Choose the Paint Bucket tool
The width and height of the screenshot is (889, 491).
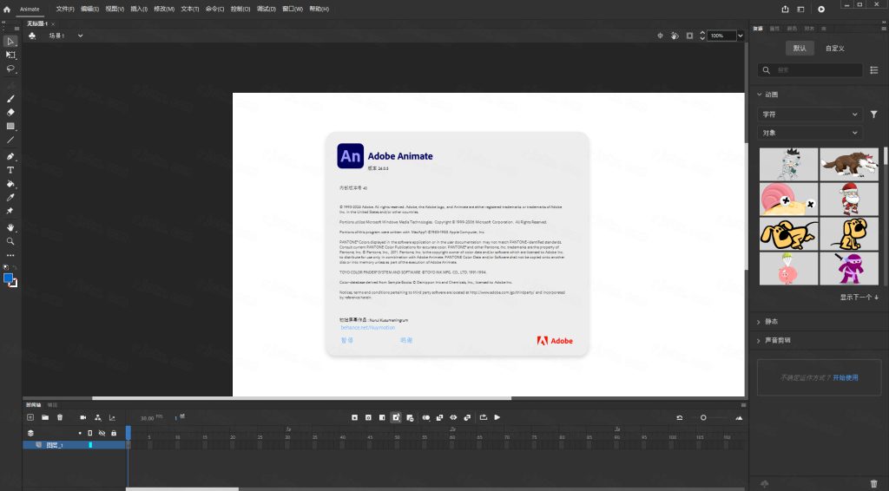[11, 184]
